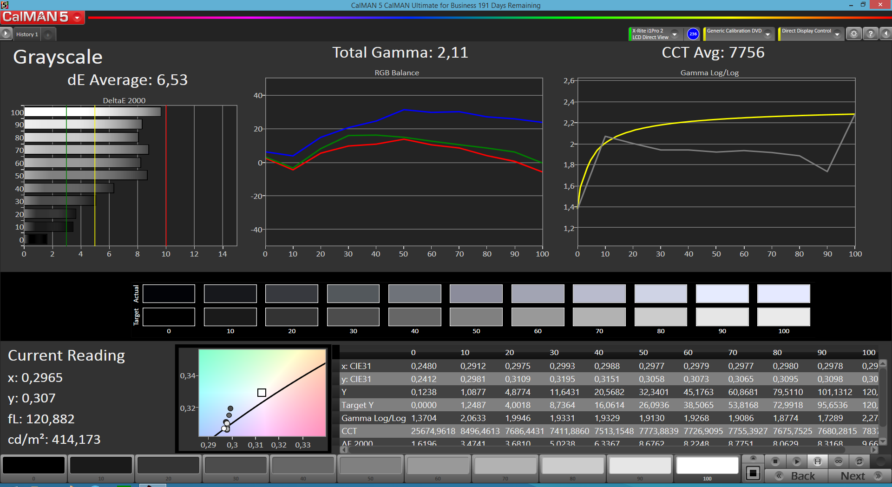Click the workflow play arrow beside History 1
Screen dimensions: 892x487
6,34
